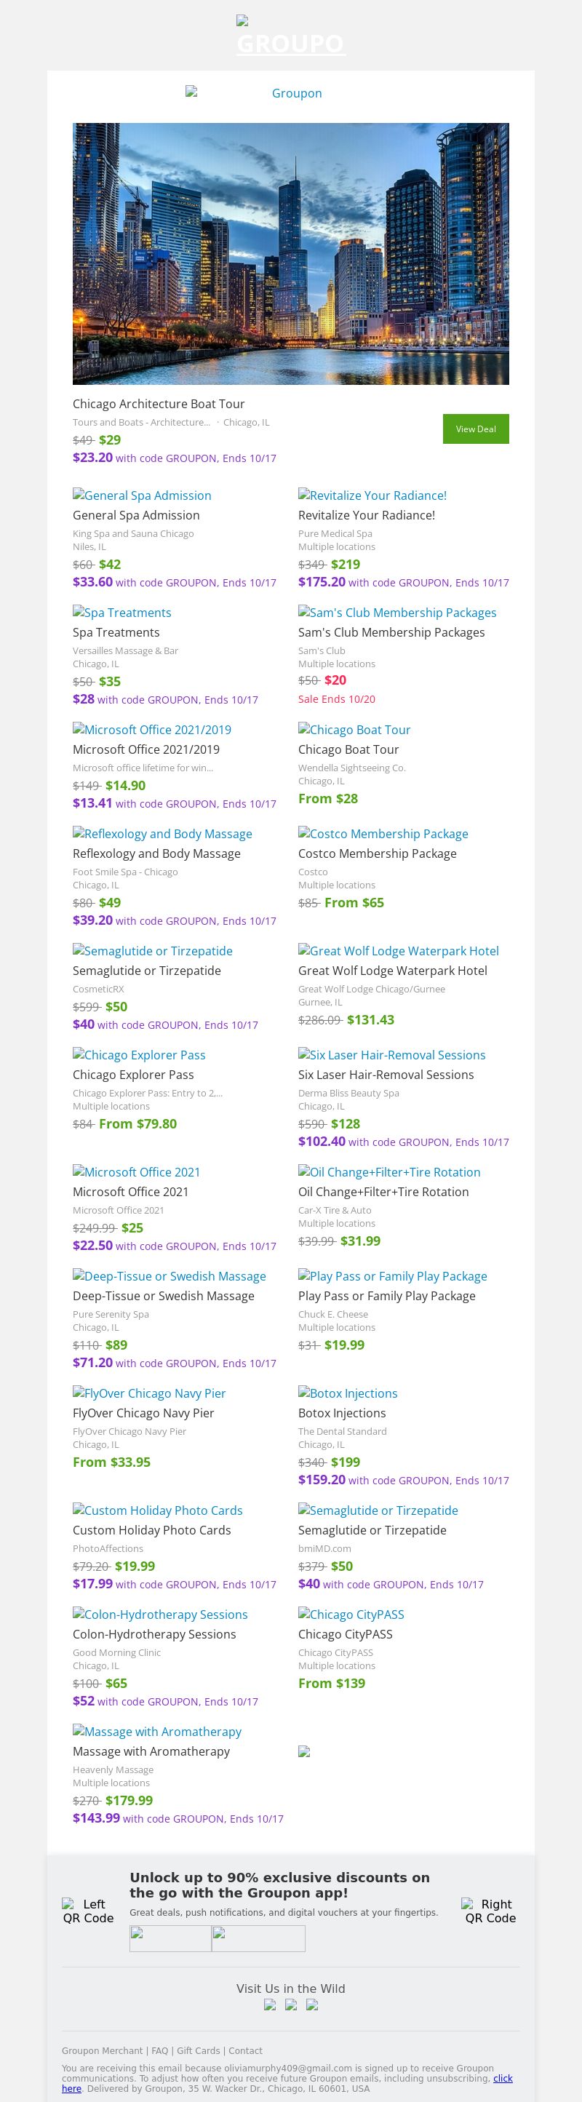
Task: Click the Left QR Code image
Action: (88, 1911)
